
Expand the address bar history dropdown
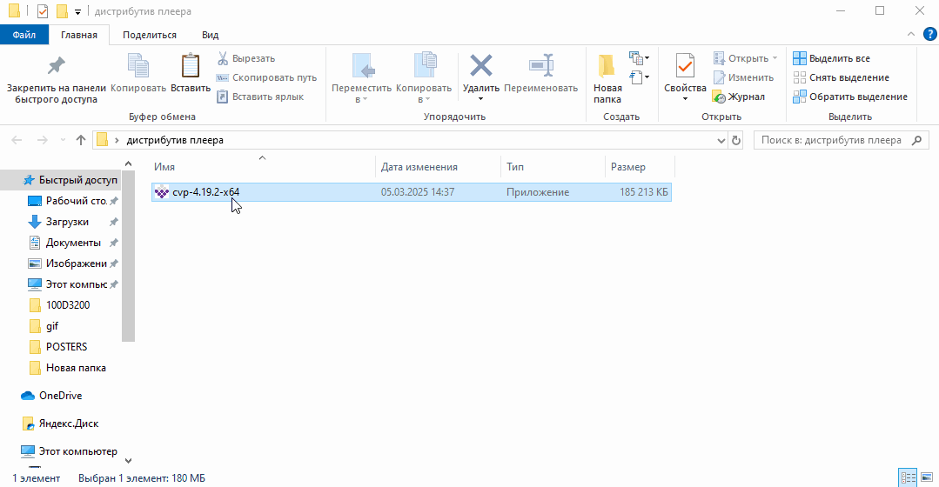coord(721,140)
